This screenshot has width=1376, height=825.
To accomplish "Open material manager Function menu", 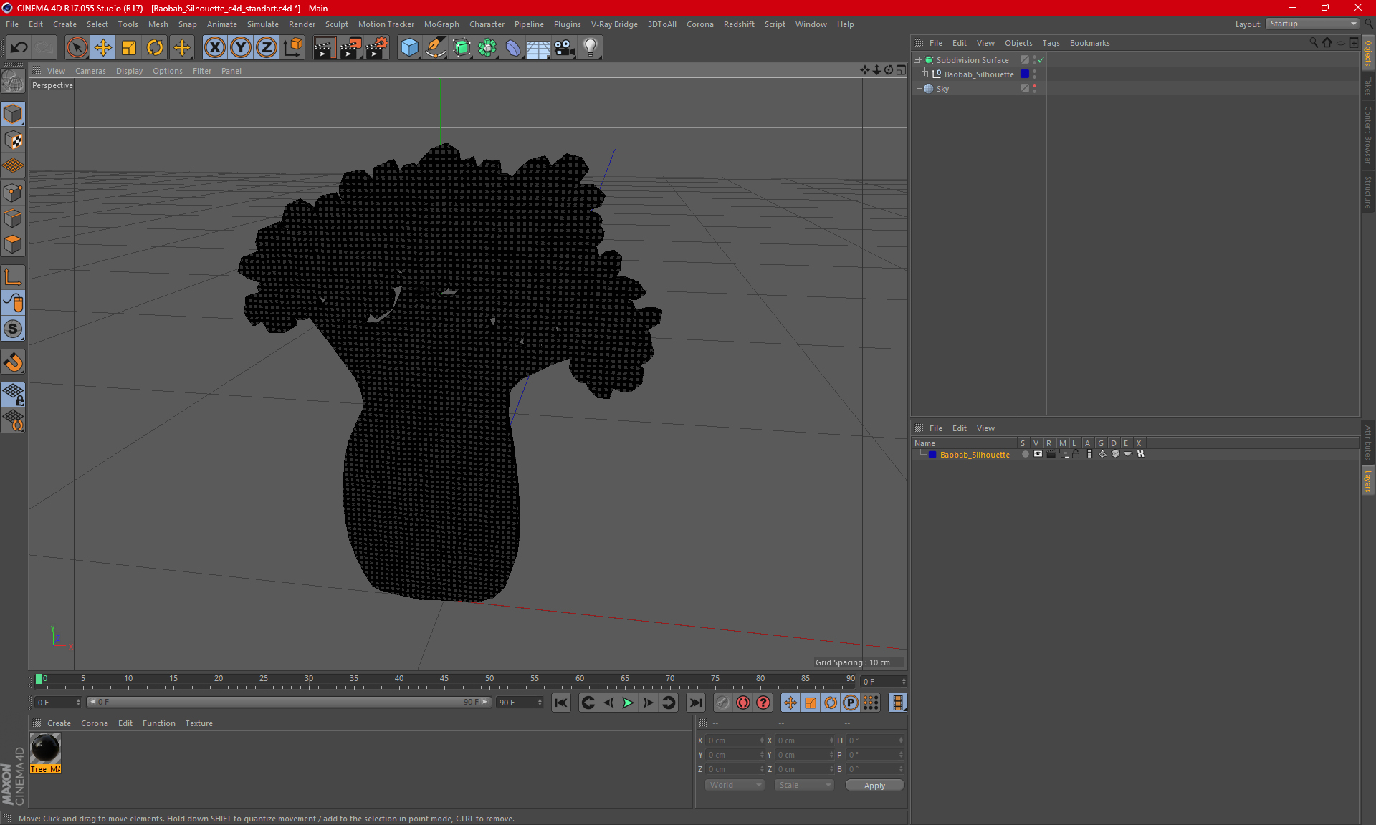I will pos(159,723).
